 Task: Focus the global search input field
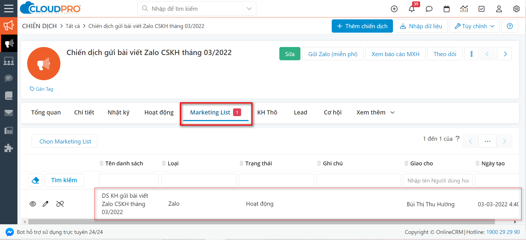pyautogui.click(x=197, y=9)
